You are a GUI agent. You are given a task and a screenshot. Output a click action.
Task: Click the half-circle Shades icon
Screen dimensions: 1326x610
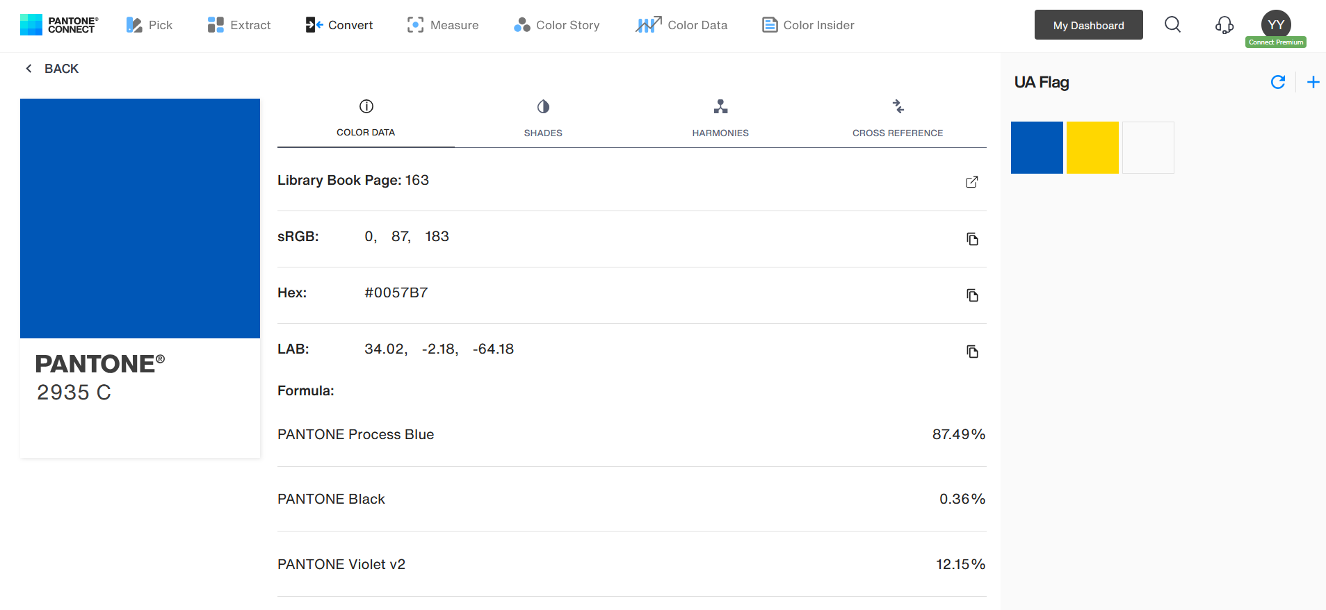pos(543,106)
